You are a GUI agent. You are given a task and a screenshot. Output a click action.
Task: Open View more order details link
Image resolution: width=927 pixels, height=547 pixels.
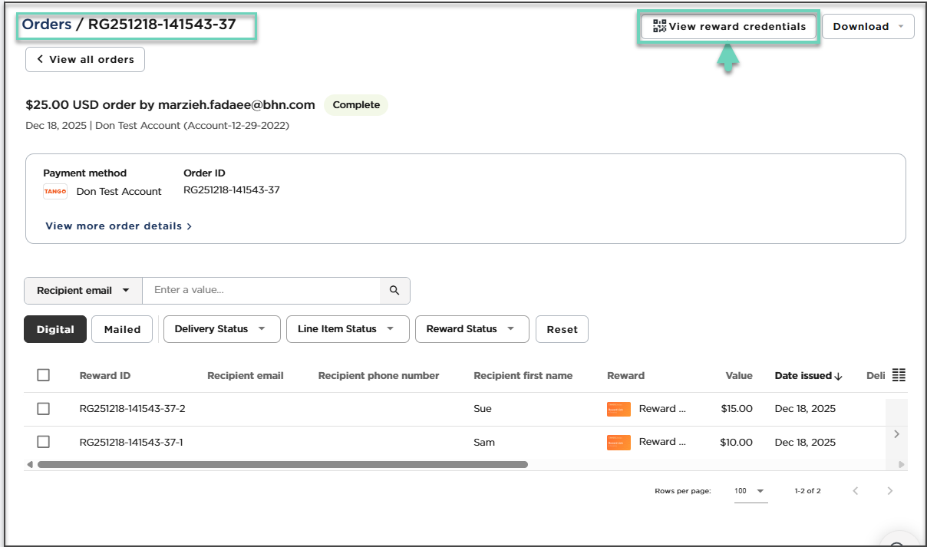[118, 226]
